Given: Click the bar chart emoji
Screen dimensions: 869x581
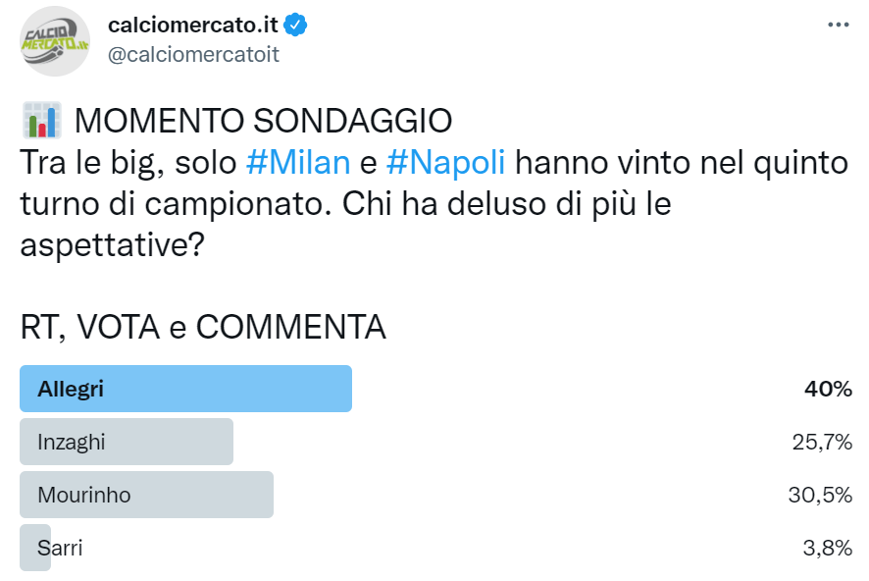Looking at the screenshot, I should (40, 120).
